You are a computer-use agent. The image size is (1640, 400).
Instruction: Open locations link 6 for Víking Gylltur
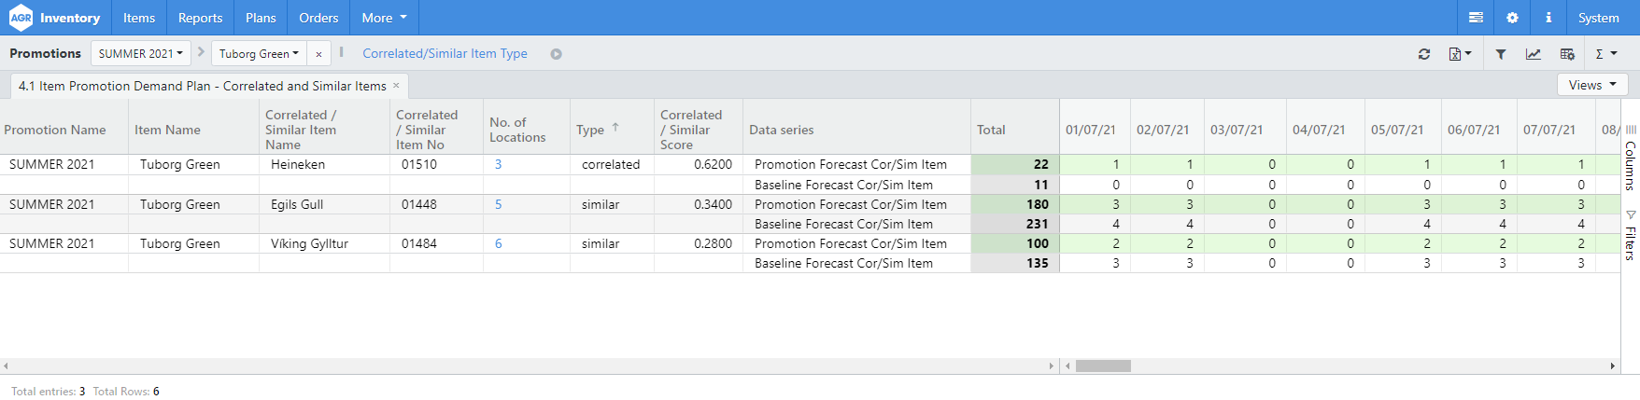(x=498, y=243)
